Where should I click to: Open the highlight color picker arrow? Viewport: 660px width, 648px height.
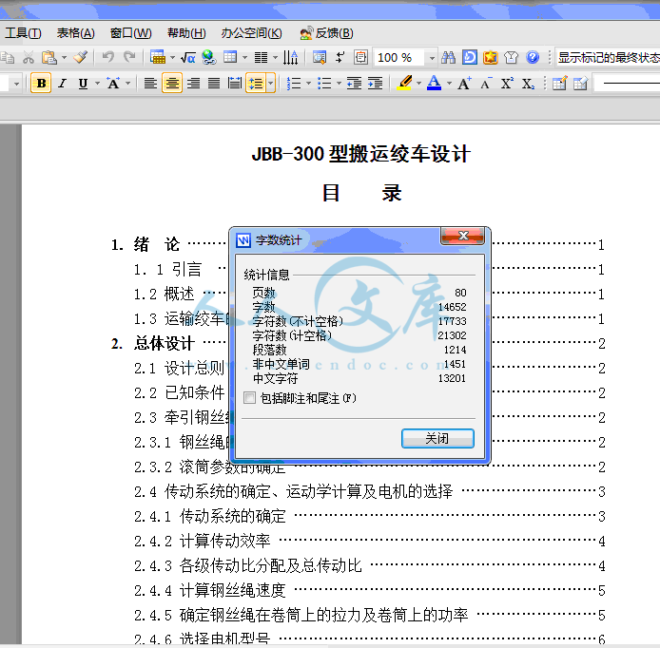coord(418,84)
